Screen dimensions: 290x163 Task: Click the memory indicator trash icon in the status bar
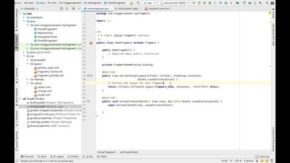pos(272,161)
